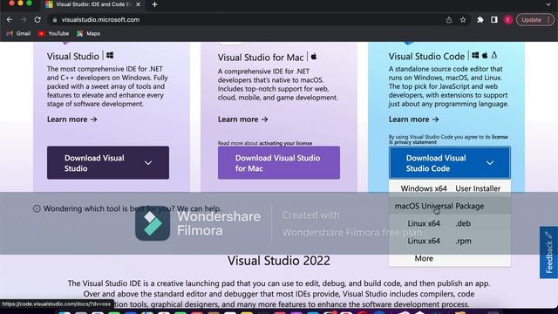Close the Visual Studio browser tab

click(x=138, y=4)
